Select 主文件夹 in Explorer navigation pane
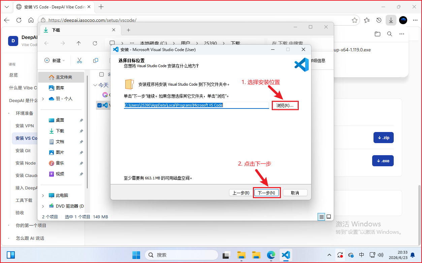This screenshot has height=263, width=422. pos(61,77)
